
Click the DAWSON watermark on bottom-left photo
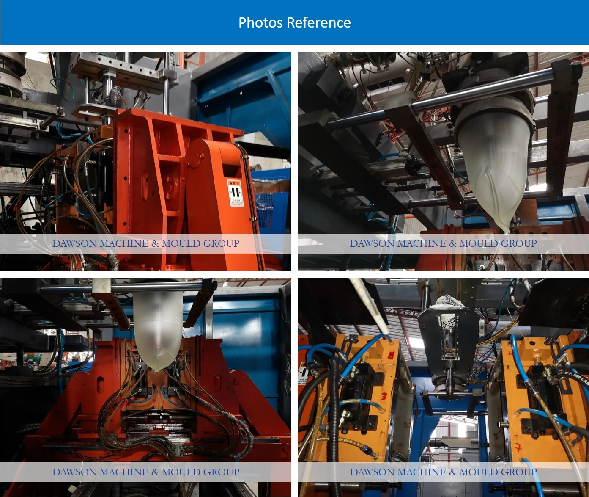point(145,472)
